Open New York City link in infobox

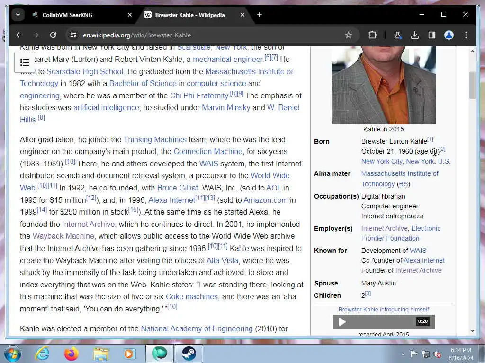coord(382,161)
